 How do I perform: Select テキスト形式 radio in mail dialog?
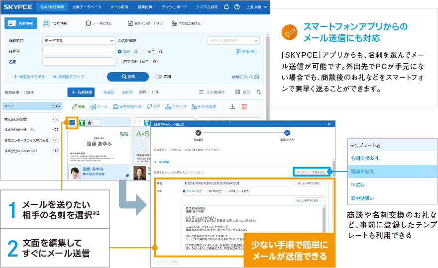pos(184,191)
